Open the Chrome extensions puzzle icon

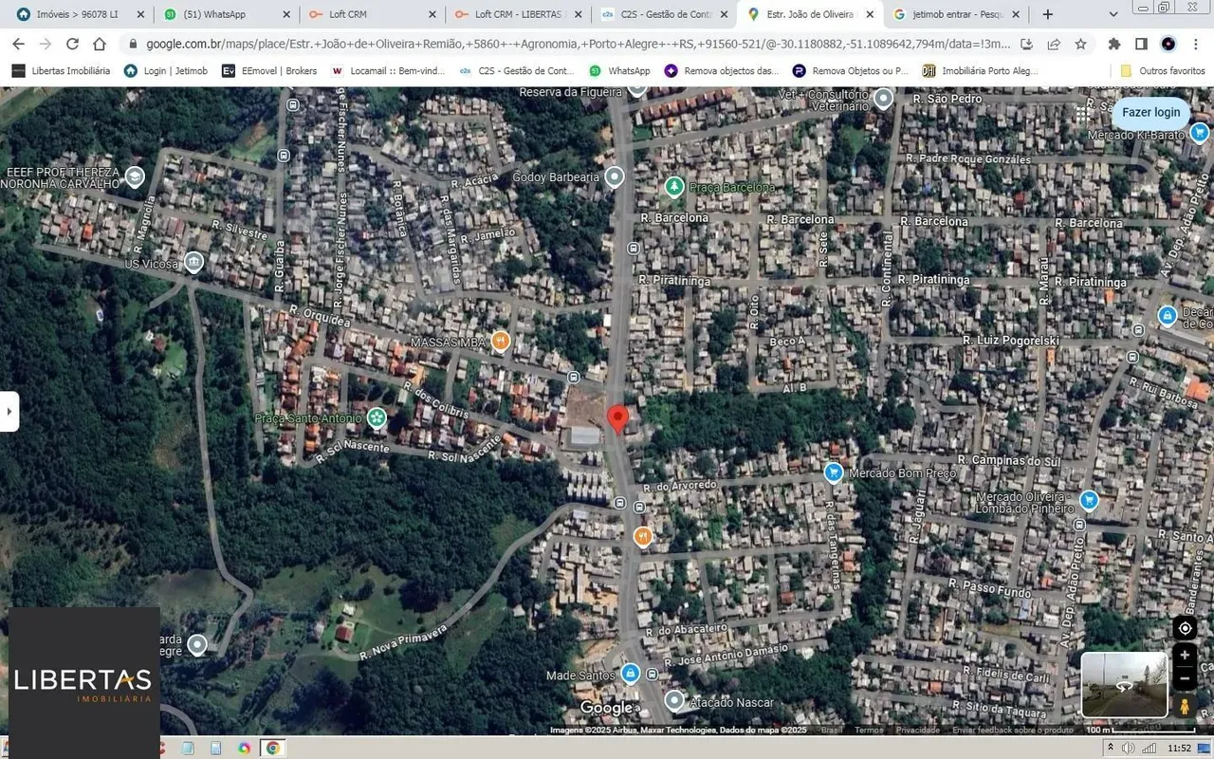(1114, 44)
